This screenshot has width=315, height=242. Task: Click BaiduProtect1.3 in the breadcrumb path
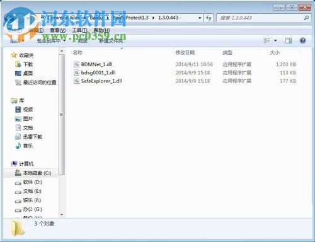[130, 18]
